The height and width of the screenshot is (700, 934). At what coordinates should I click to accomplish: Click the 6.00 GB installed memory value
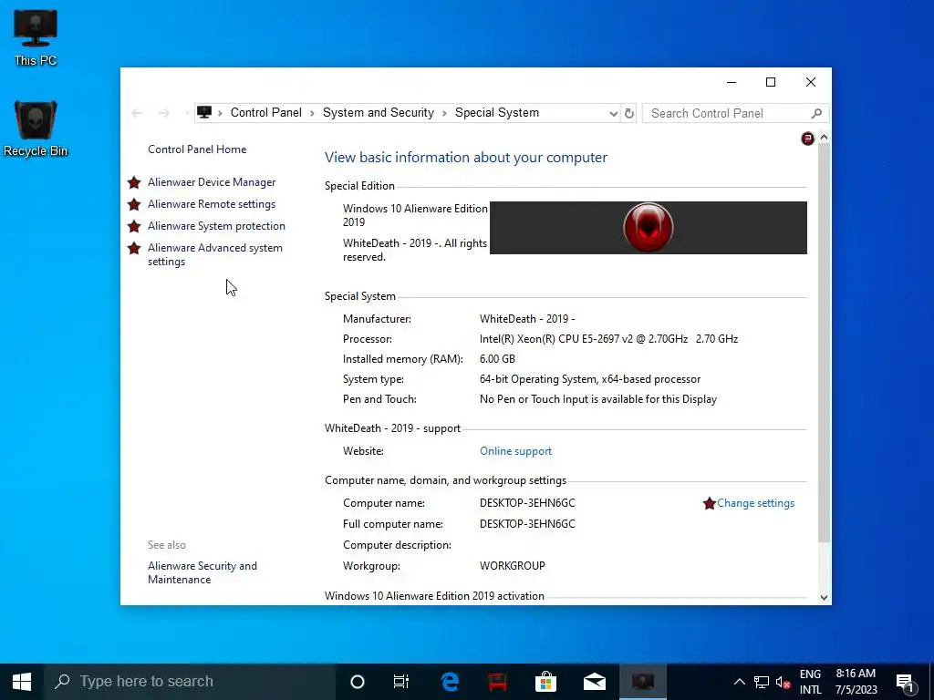click(x=497, y=359)
